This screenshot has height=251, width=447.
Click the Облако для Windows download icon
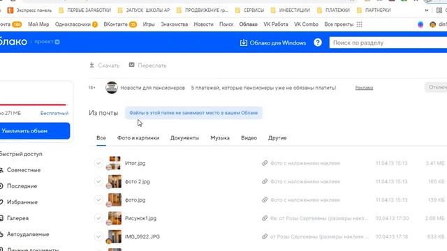click(244, 43)
